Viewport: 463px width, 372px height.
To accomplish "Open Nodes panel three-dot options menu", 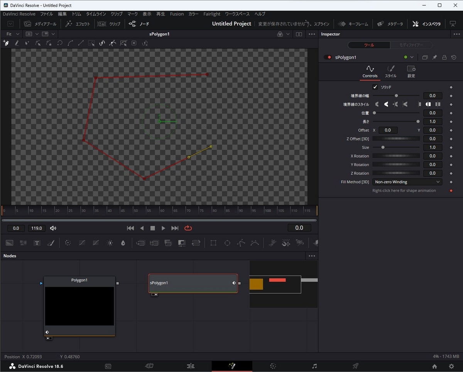I will click(x=312, y=256).
